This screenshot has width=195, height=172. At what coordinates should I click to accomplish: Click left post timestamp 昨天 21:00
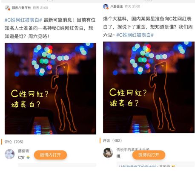tap(40, 8)
